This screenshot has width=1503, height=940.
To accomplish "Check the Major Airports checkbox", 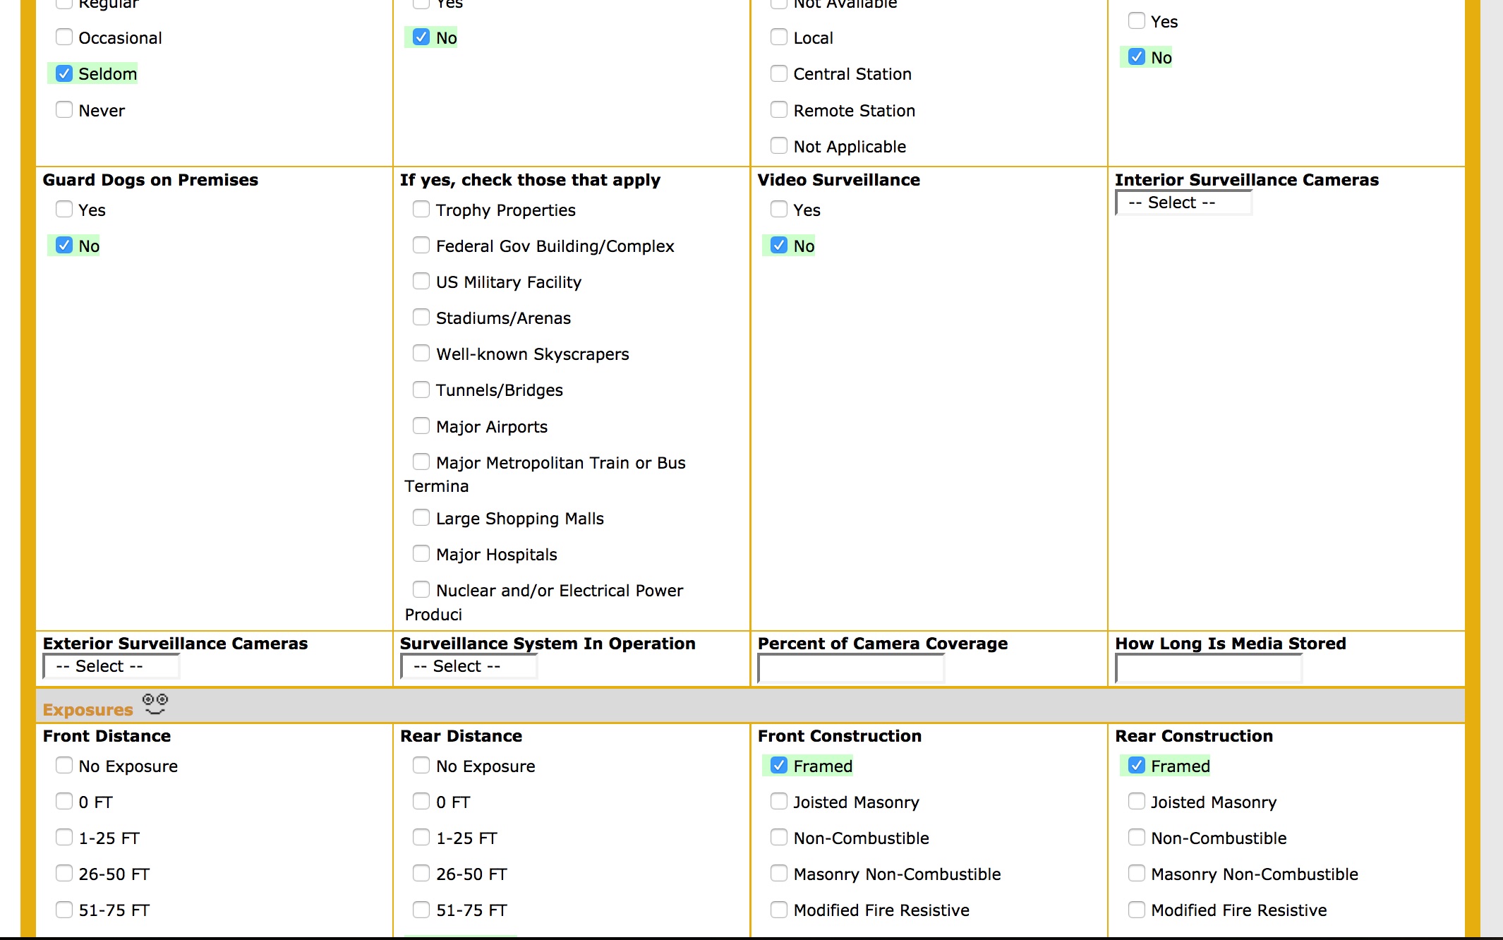I will 421,426.
